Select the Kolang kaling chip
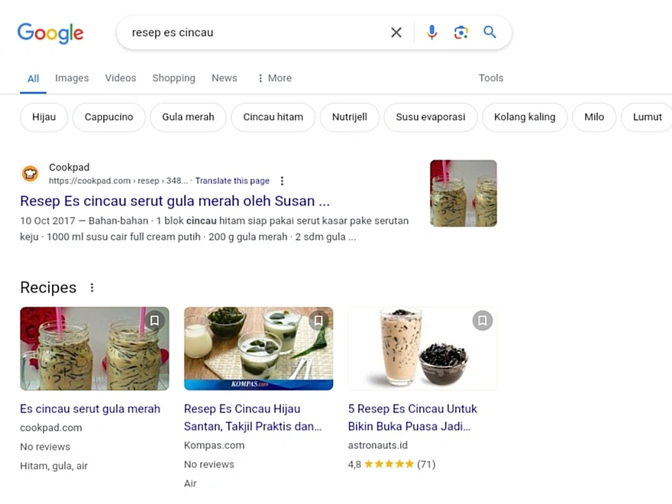The width and height of the screenshot is (672, 504). pyautogui.click(x=525, y=117)
